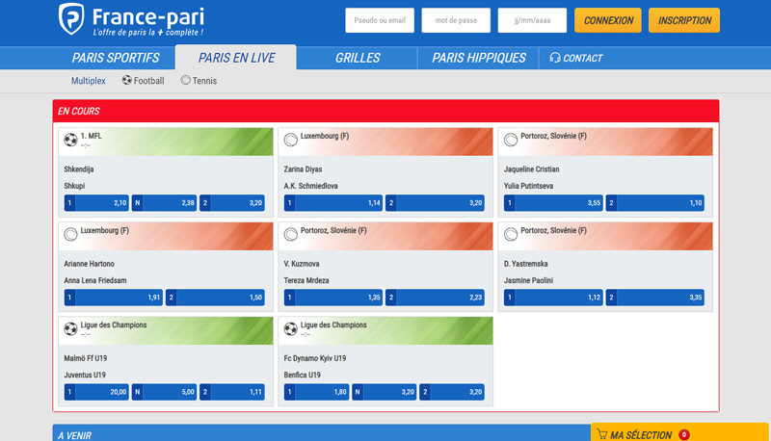Focus the jj/mm/aaaa date field
Viewport: 771px width, 441px height.
click(x=532, y=20)
